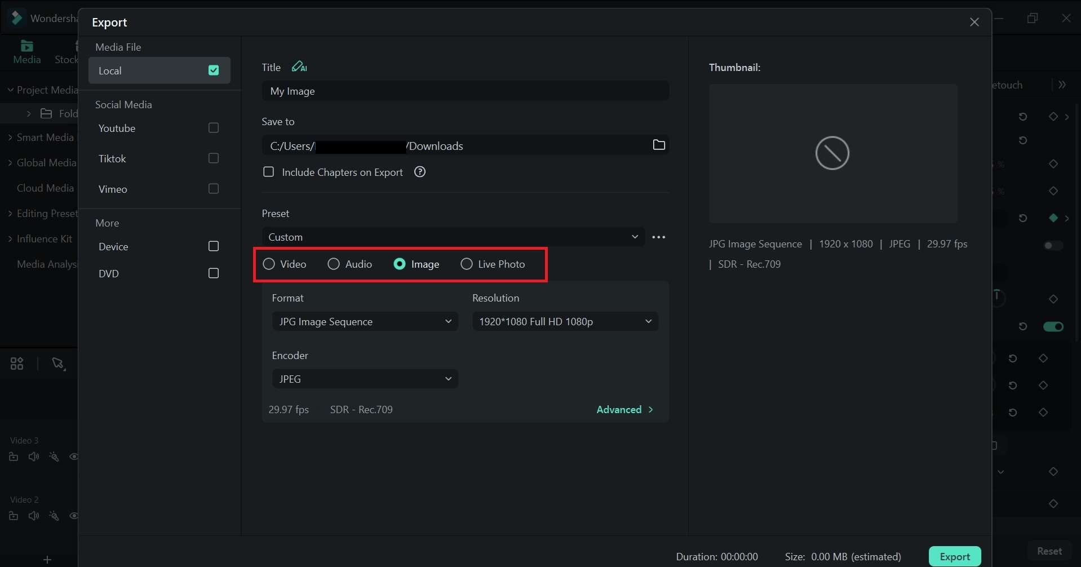Enable the Tiktok export checkbox
The image size is (1081, 567).
(x=214, y=158)
